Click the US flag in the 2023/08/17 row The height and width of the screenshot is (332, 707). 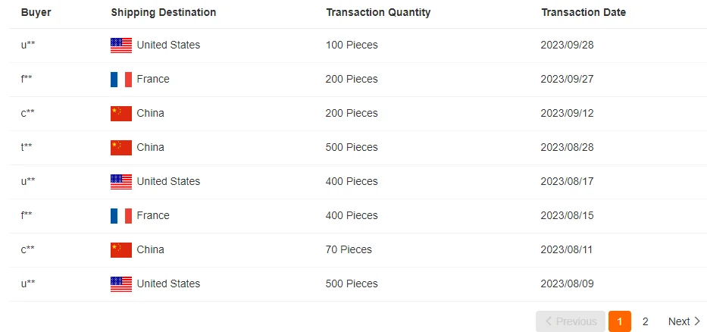click(121, 182)
